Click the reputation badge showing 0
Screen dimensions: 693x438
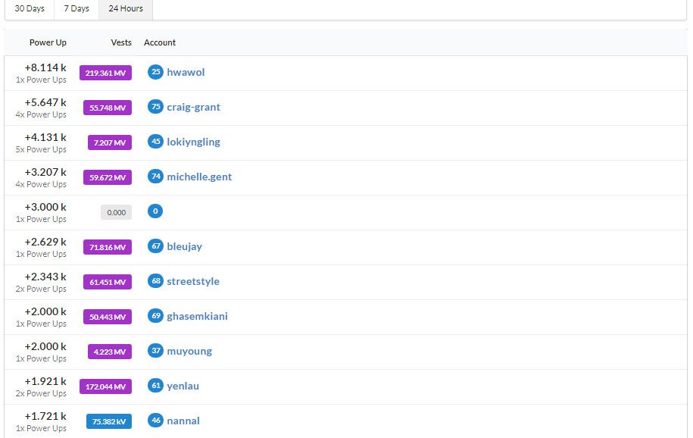click(x=155, y=211)
